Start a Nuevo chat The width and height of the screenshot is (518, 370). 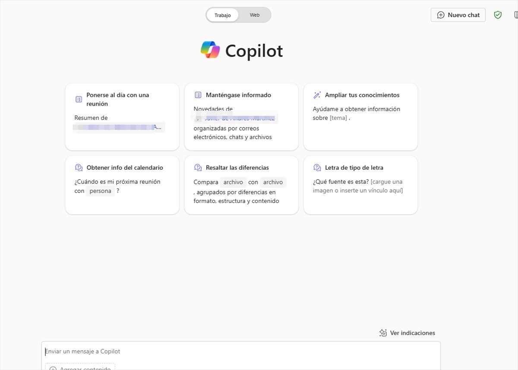(x=458, y=14)
